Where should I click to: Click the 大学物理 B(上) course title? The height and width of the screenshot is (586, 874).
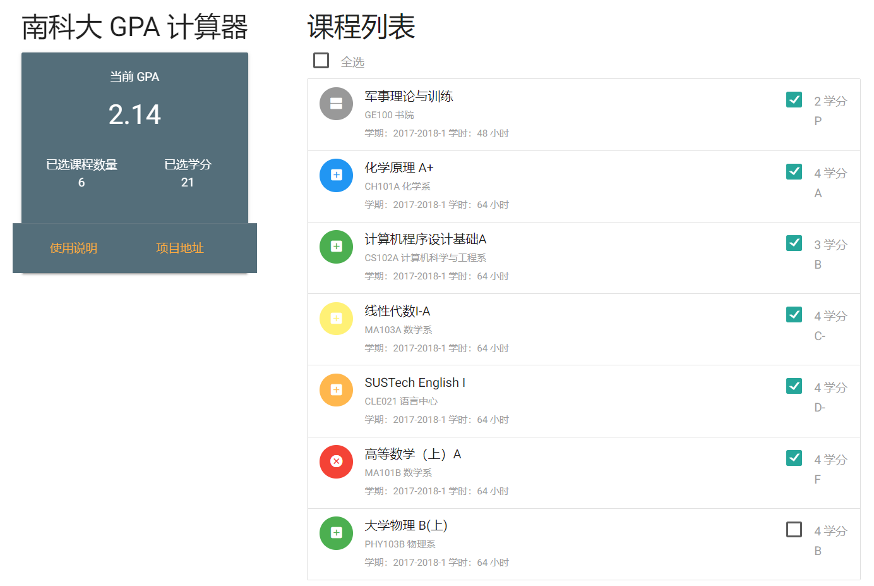(406, 525)
